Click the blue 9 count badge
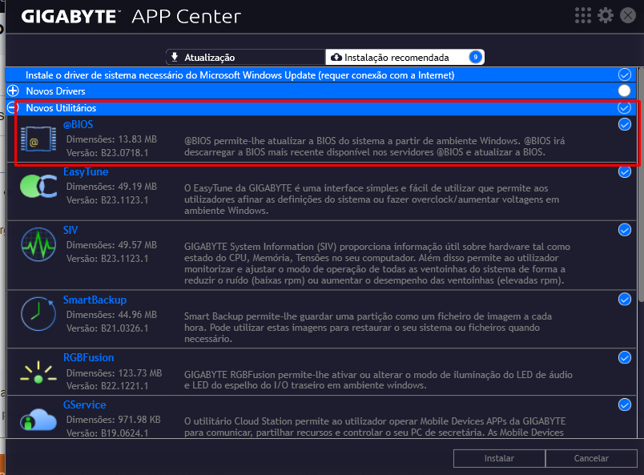The image size is (644, 475). pos(475,57)
